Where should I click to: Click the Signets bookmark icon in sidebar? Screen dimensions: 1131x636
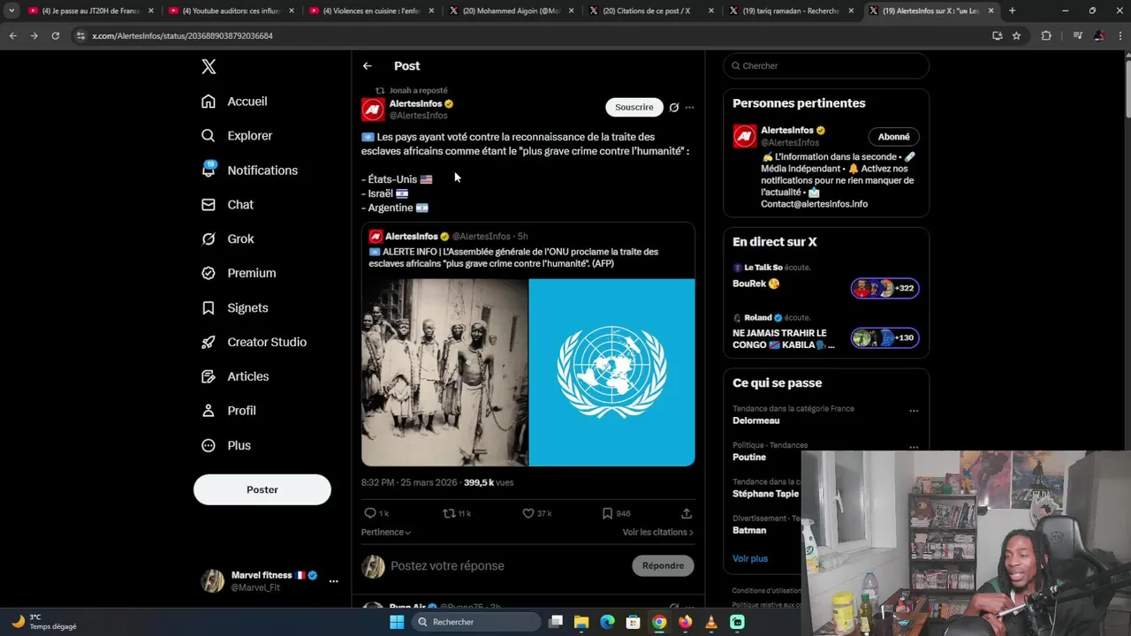click(209, 308)
